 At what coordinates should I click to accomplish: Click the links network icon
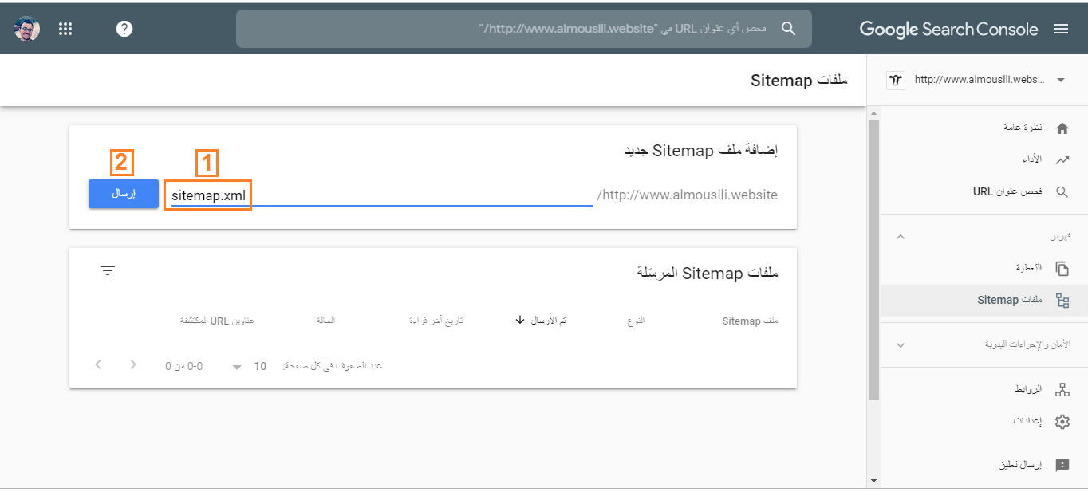click(1062, 389)
